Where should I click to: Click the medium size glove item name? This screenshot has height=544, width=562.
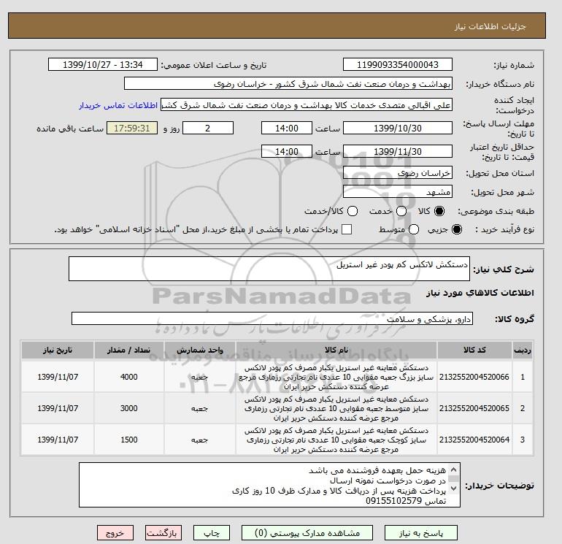pyautogui.click(x=336, y=408)
